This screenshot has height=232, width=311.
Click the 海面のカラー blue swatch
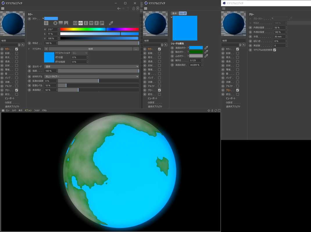196,48
